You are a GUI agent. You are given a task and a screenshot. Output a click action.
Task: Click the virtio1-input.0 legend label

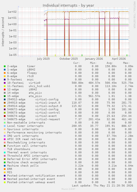tap(48, 103)
